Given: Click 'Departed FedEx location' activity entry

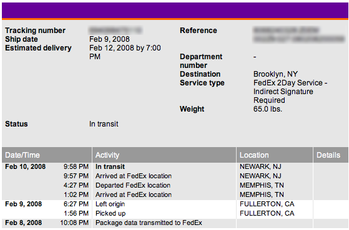Looking at the screenshot, I should pos(133,185).
